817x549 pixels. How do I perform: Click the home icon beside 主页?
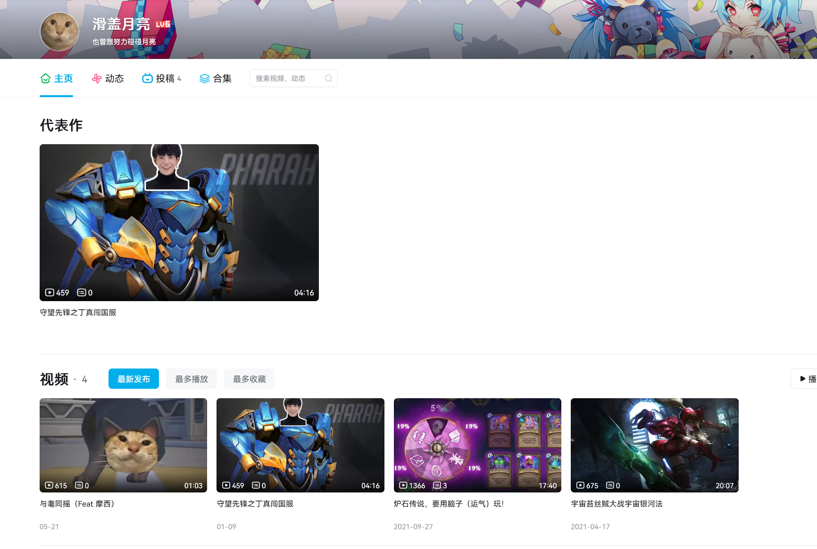45,78
